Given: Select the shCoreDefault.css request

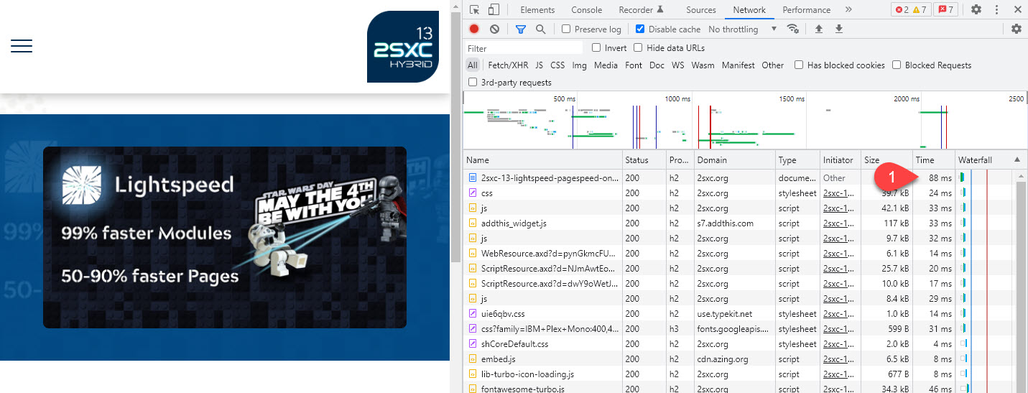Looking at the screenshot, I should tap(740, 344).
